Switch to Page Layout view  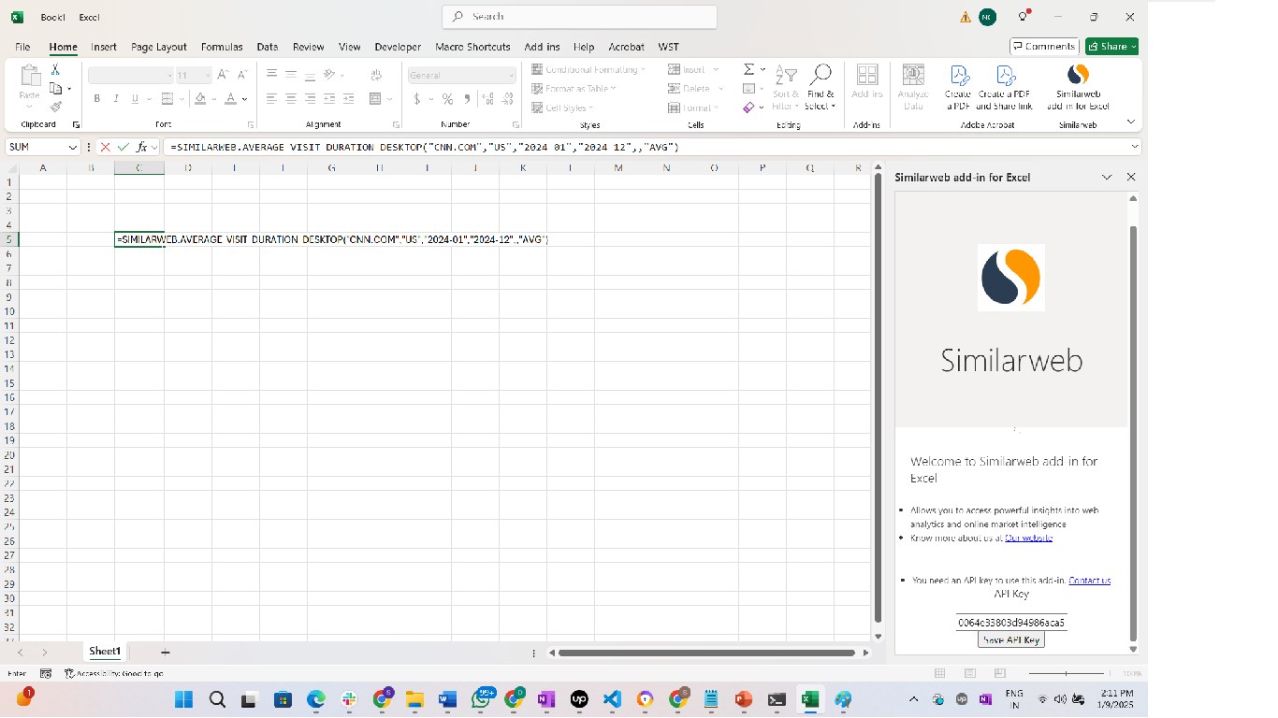(x=970, y=673)
